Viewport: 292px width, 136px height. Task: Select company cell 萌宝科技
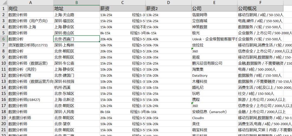214,130
